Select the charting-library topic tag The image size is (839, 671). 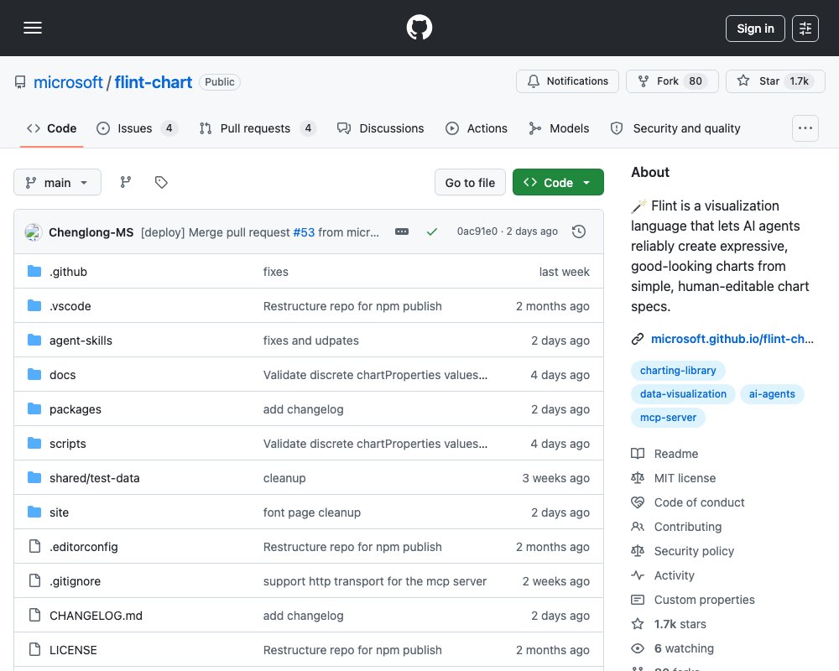pos(677,370)
